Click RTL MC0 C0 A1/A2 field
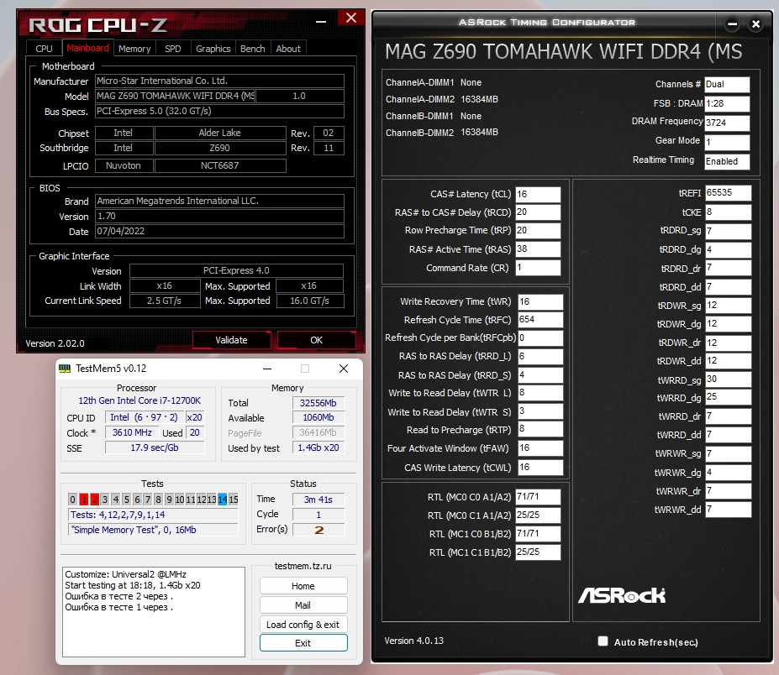 pos(538,497)
